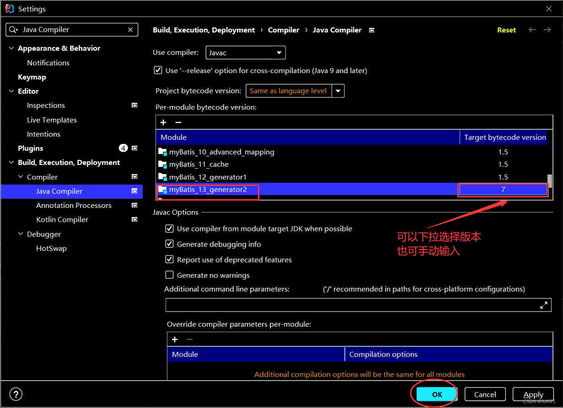Collapse the Debugger tree node
This screenshot has width=563, height=408.
[x=21, y=234]
